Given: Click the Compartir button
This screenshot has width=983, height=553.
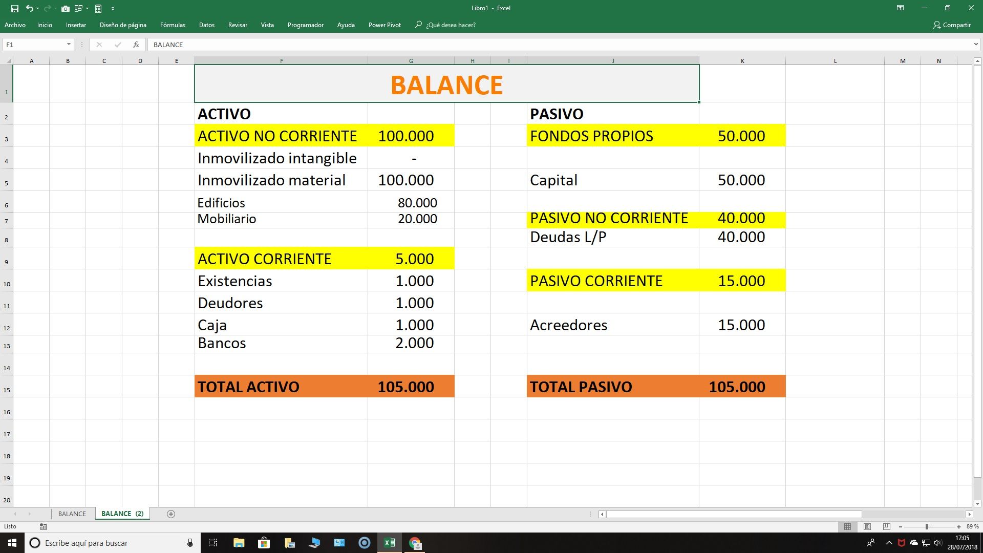Looking at the screenshot, I should coord(952,25).
